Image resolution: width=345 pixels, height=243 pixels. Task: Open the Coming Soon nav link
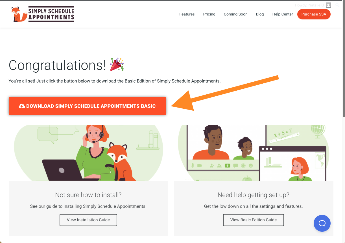pyautogui.click(x=235, y=14)
